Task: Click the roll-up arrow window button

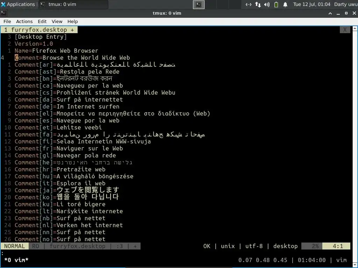Action: (330, 13)
